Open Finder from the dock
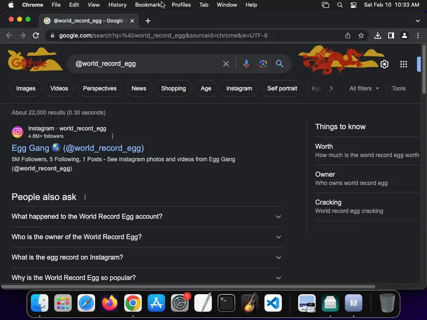427x320 pixels. tap(40, 303)
